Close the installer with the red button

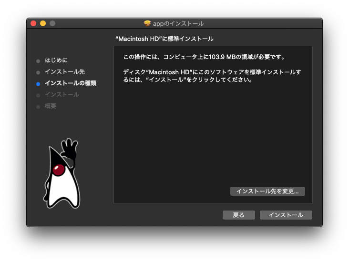point(33,23)
